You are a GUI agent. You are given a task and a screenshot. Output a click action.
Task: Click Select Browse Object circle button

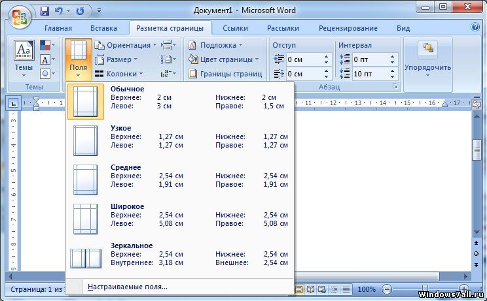coord(477,254)
